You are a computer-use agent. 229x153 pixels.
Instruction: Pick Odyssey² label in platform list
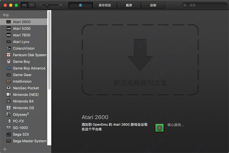coord(21,114)
